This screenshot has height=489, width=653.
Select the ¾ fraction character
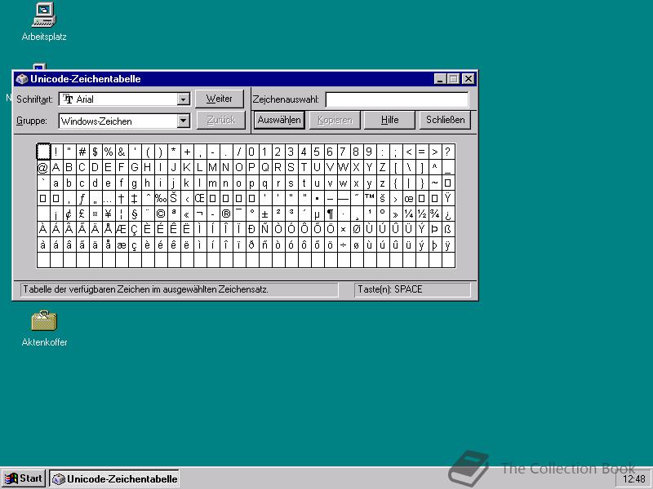click(435, 214)
